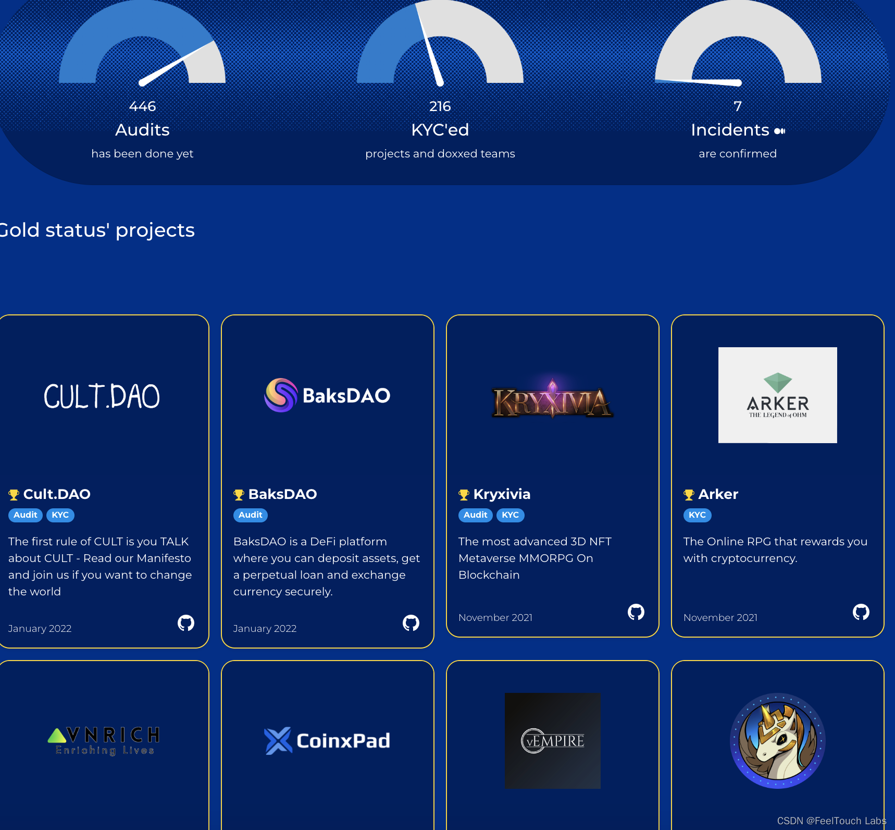Open the Arker project title
Viewport: 895px width, 830px height.
point(718,494)
